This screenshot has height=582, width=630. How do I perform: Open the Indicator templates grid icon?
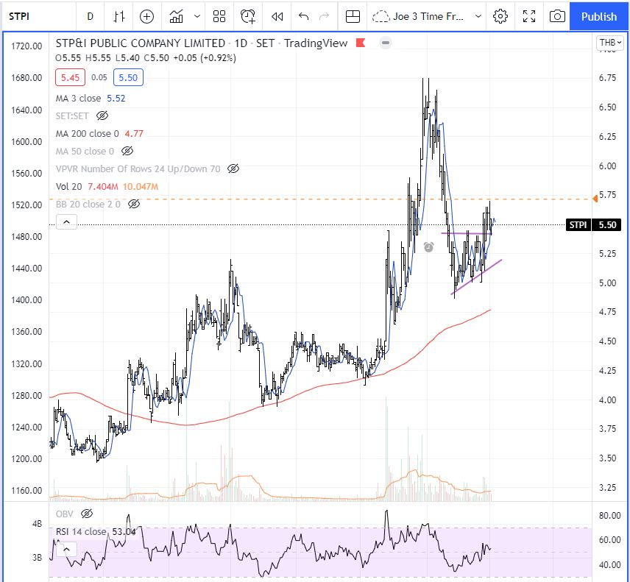coord(219,16)
